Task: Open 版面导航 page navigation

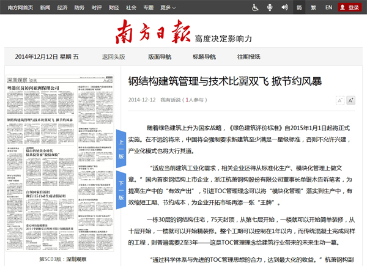Action: coord(160,56)
